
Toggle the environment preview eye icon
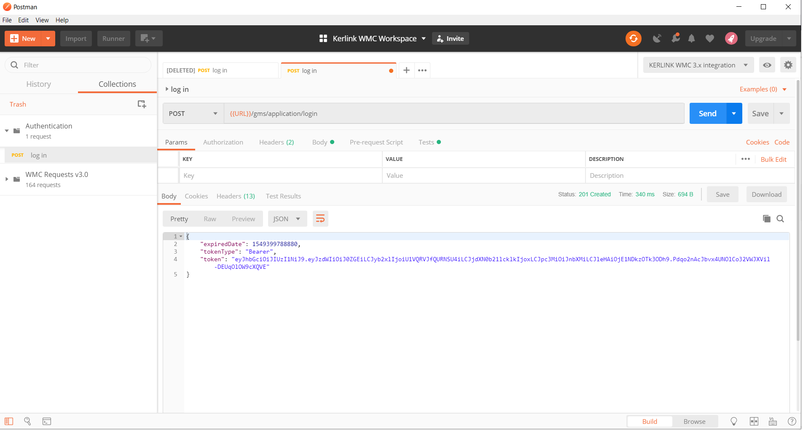click(x=767, y=64)
